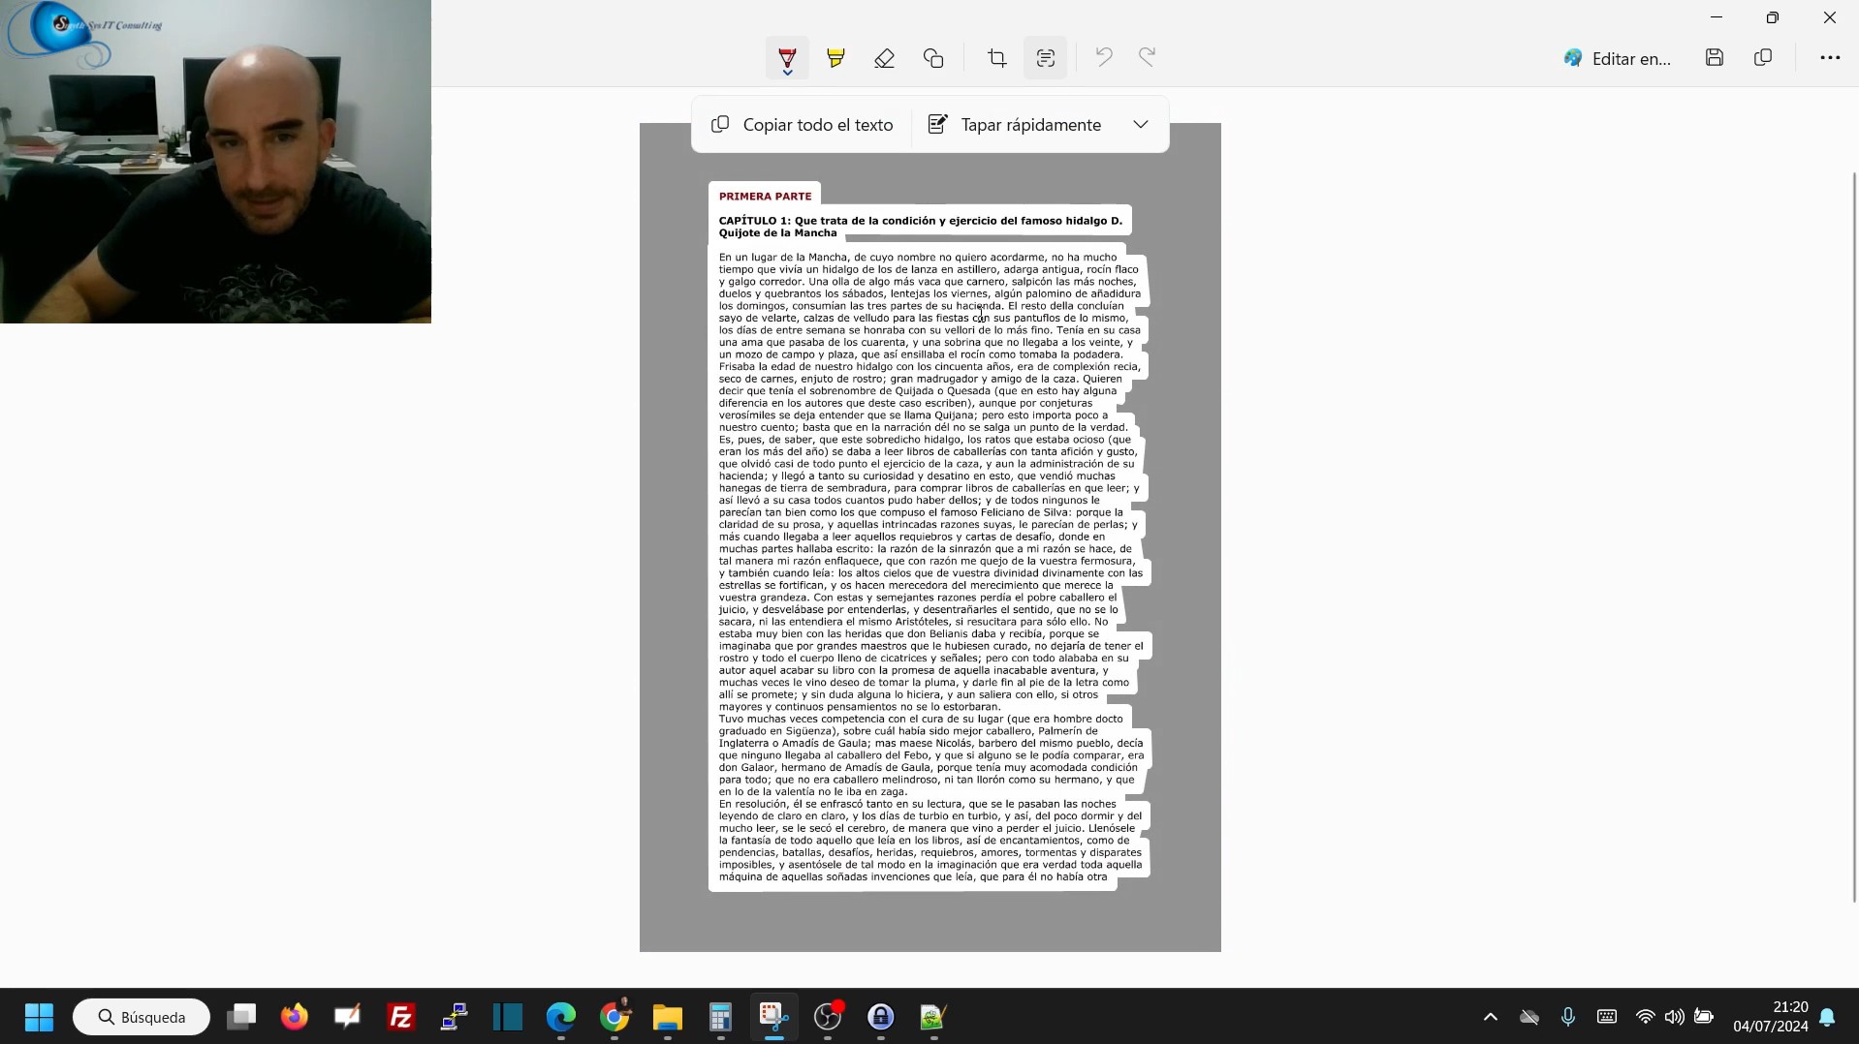This screenshot has width=1859, height=1044.
Task: Save the screenshot with the disk icon
Action: point(1714,58)
